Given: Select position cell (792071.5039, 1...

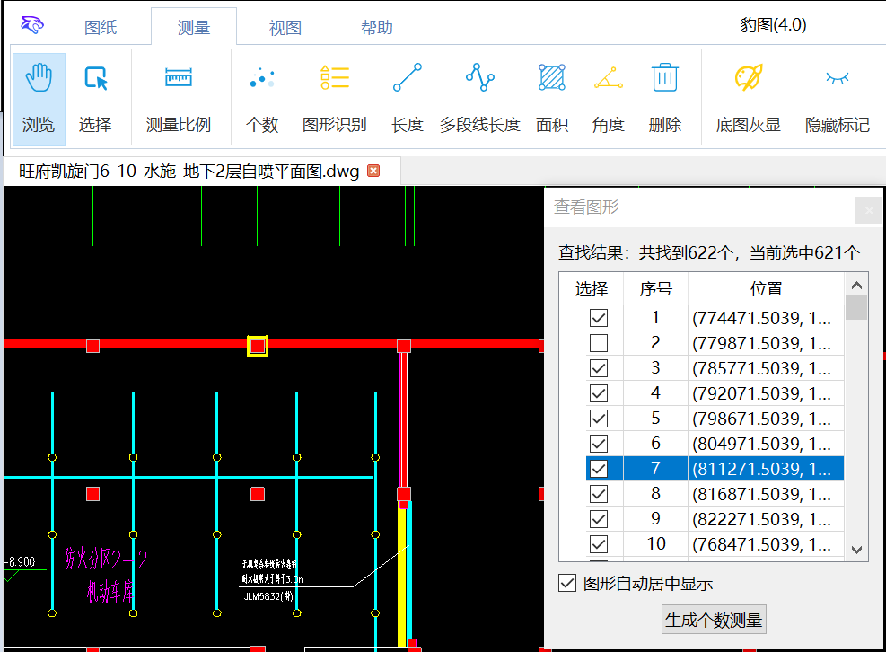Looking at the screenshot, I should [x=767, y=393].
